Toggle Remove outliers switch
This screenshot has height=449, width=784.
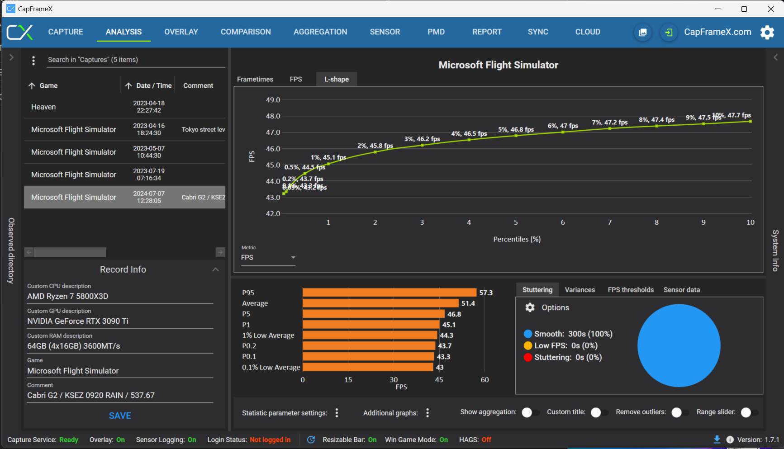680,412
